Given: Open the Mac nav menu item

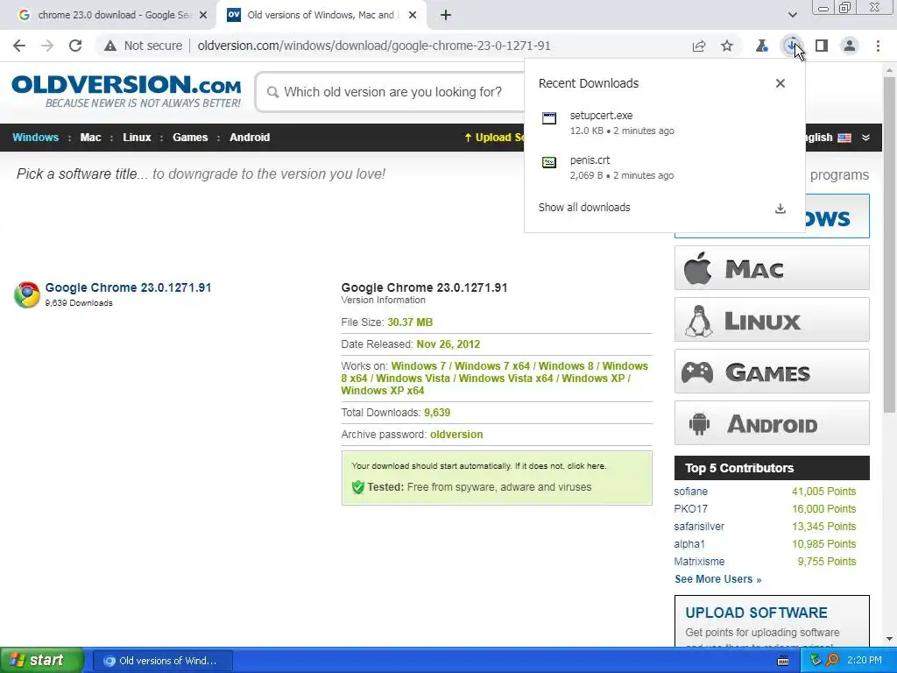Looking at the screenshot, I should [90, 138].
